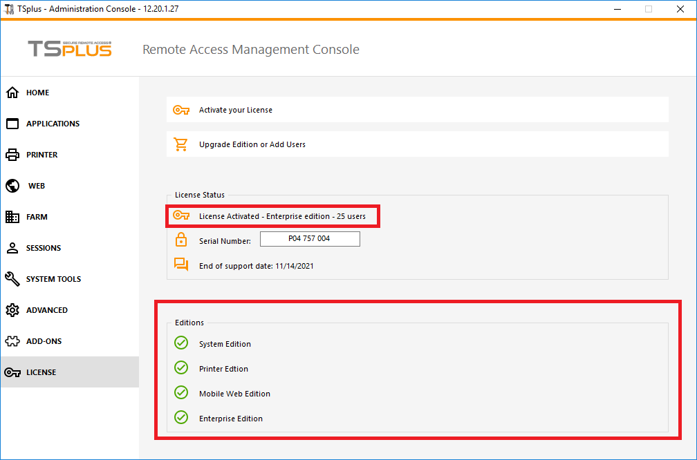Click the End of support date text
Image resolution: width=697 pixels, height=460 pixels.
click(256, 266)
